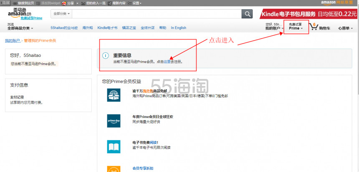Click the 我的账户 breadcrumb link
359x172 pixels.
(x=13, y=41)
